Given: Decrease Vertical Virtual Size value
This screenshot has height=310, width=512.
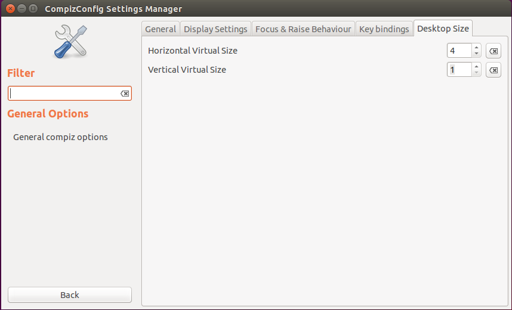Looking at the screenshot, I should 476,73.
